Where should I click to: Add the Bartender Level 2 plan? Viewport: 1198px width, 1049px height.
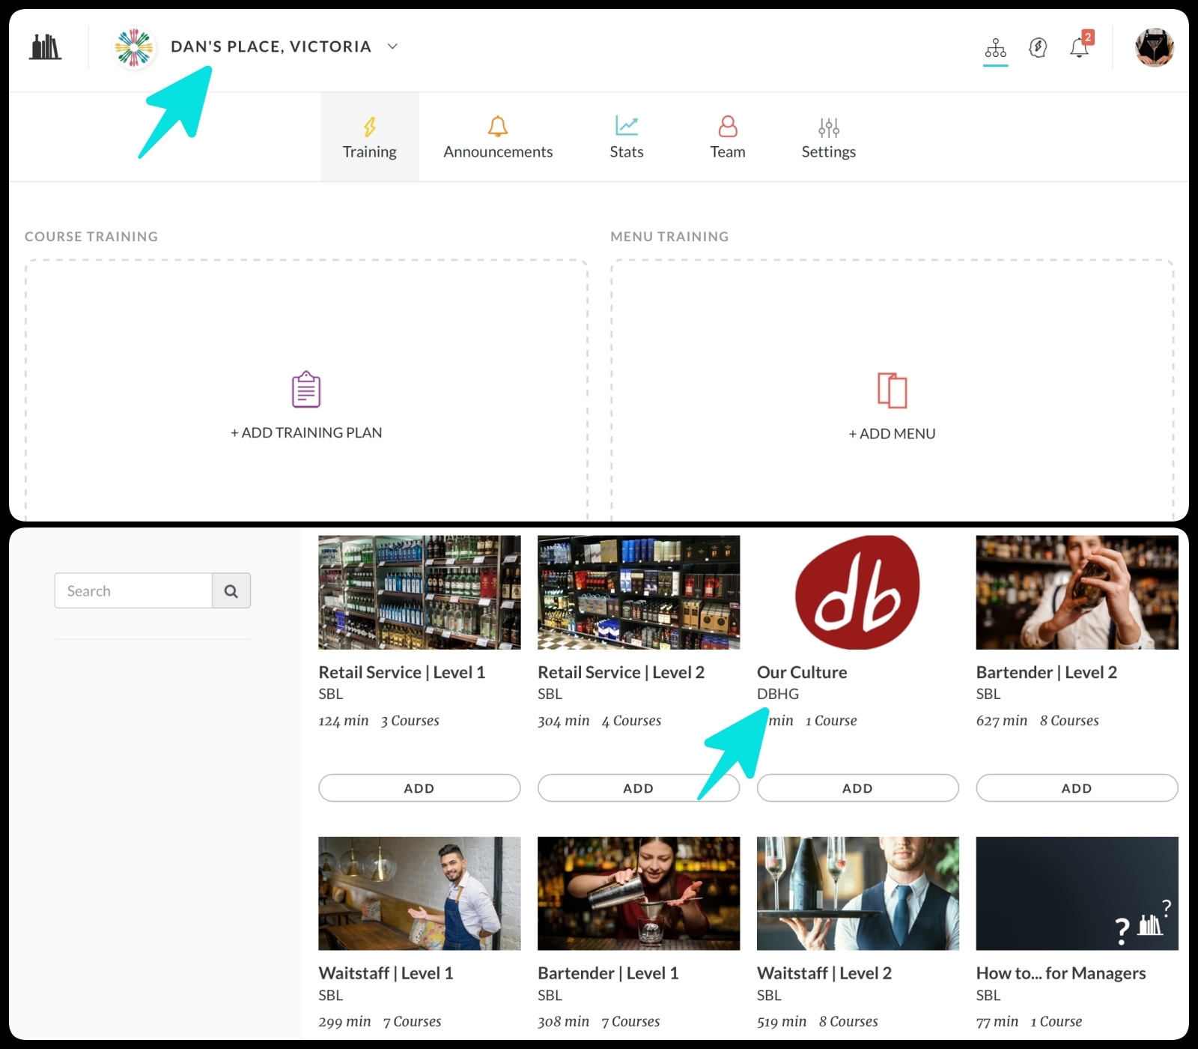tap(1076, 788)
